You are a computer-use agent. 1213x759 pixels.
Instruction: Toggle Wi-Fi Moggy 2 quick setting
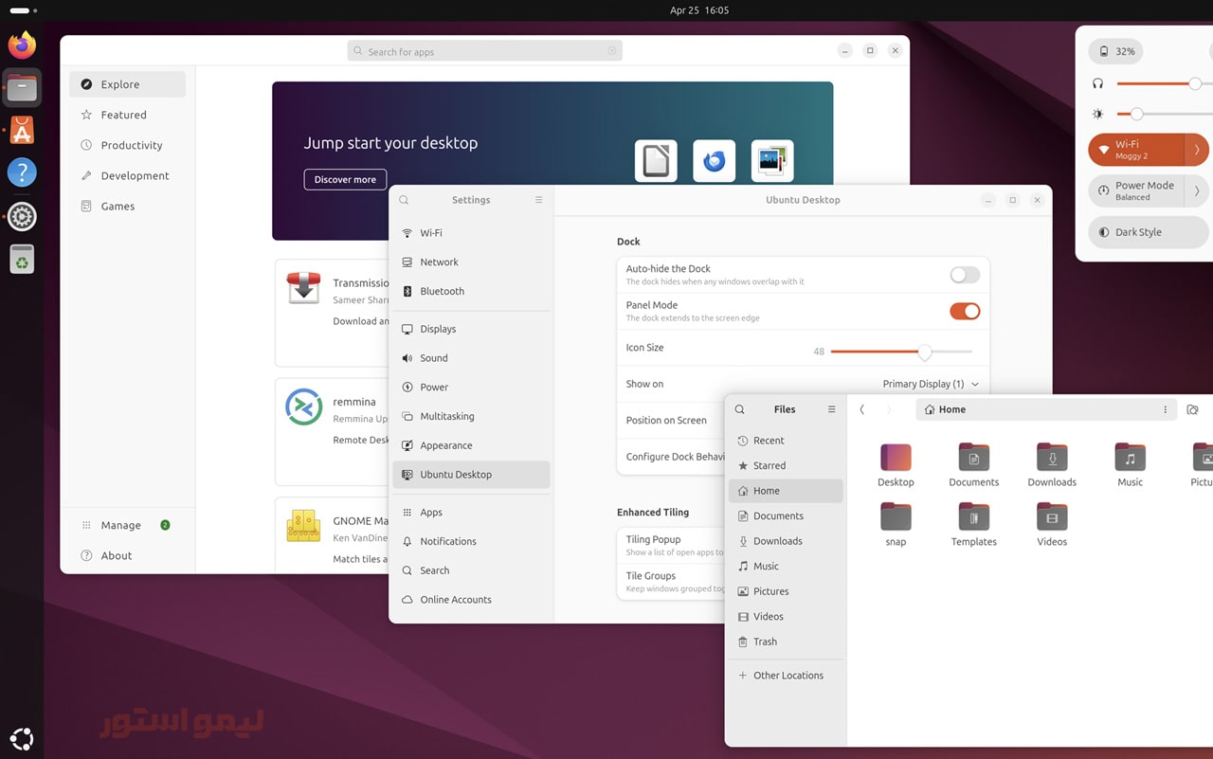[x=1136, y=150]
